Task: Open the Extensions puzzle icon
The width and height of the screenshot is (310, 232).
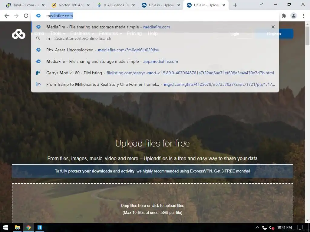Action: [x=284, y=16]
